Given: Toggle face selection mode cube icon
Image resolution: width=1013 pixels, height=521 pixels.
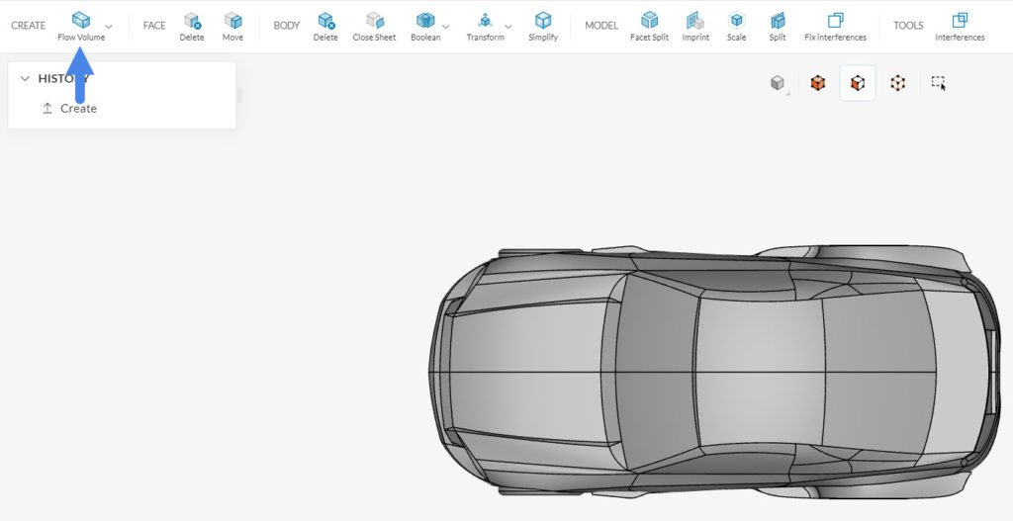Looking at the screenshot, I should point(858,83).
